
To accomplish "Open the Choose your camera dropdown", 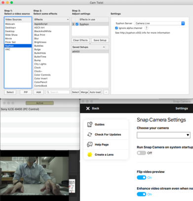I will (163, 135).
